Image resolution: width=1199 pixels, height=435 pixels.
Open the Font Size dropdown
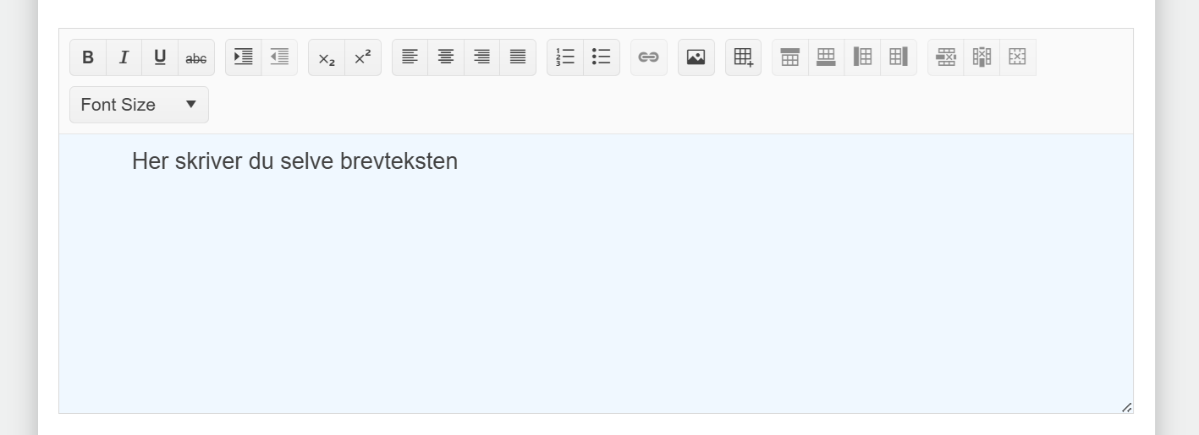pos(140,105)
